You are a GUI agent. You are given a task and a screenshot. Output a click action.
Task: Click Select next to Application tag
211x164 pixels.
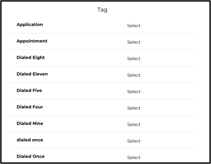pos(134,26)
